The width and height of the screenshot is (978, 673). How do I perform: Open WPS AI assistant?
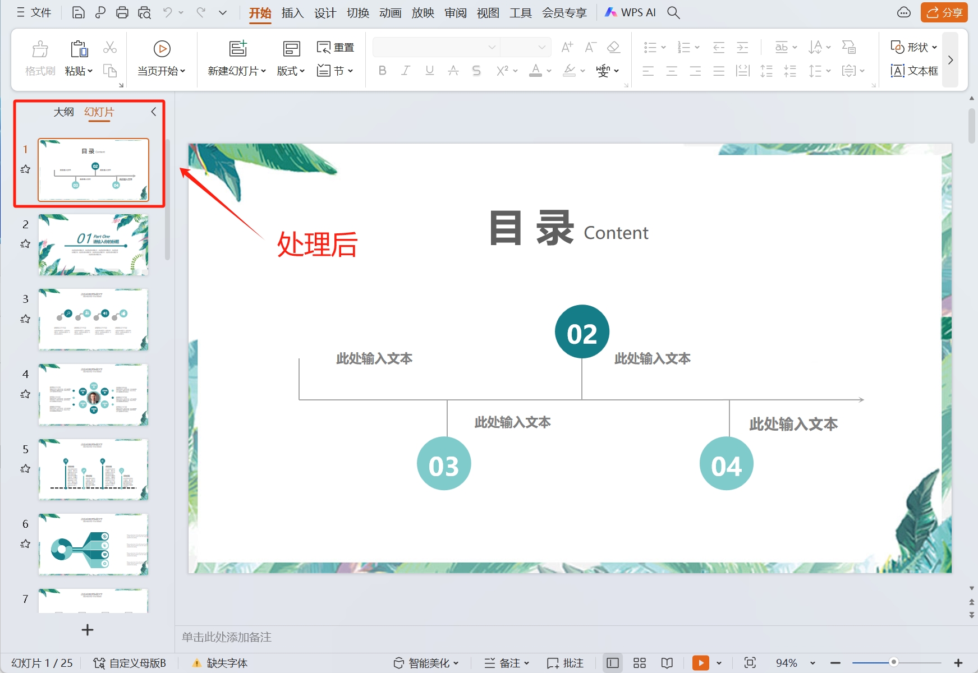point(630,12)
